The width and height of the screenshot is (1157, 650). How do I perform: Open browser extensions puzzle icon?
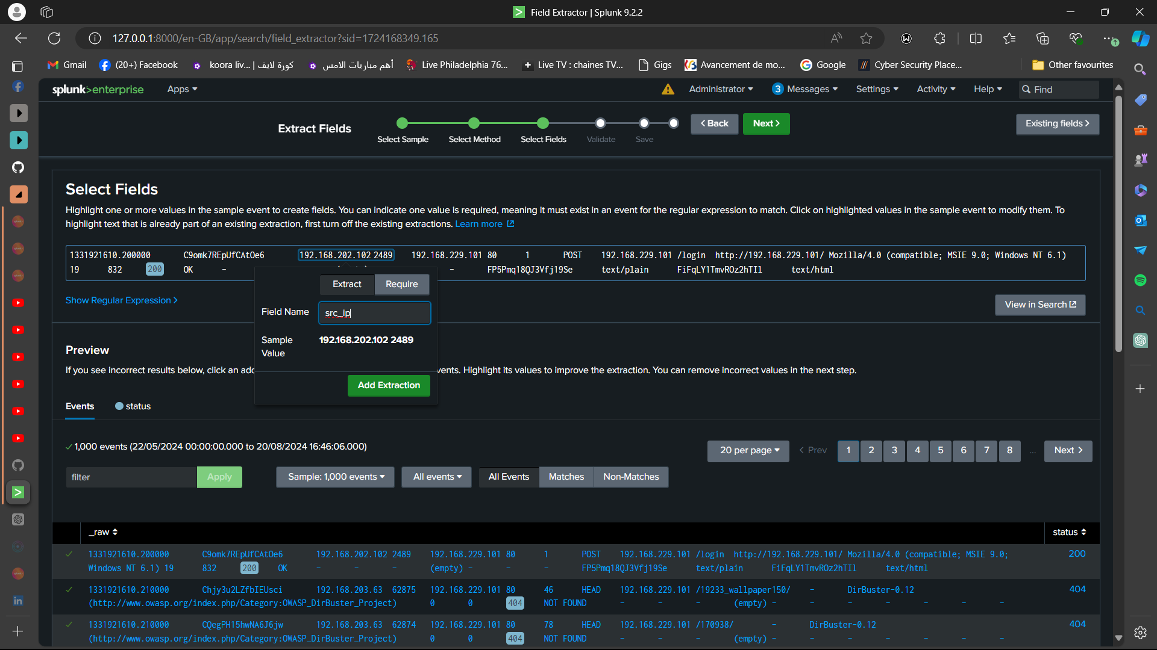click(x=939, y=39)
